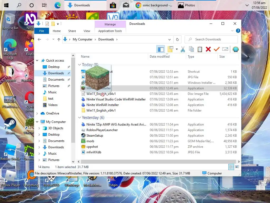270x203 pixels.
Task: Expand the OneDrive tree node
Action: [x=37, y=113]
